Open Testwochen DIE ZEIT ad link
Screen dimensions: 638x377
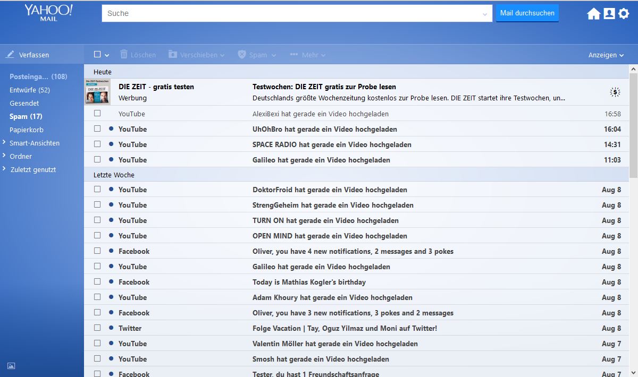tap(324, 87)
